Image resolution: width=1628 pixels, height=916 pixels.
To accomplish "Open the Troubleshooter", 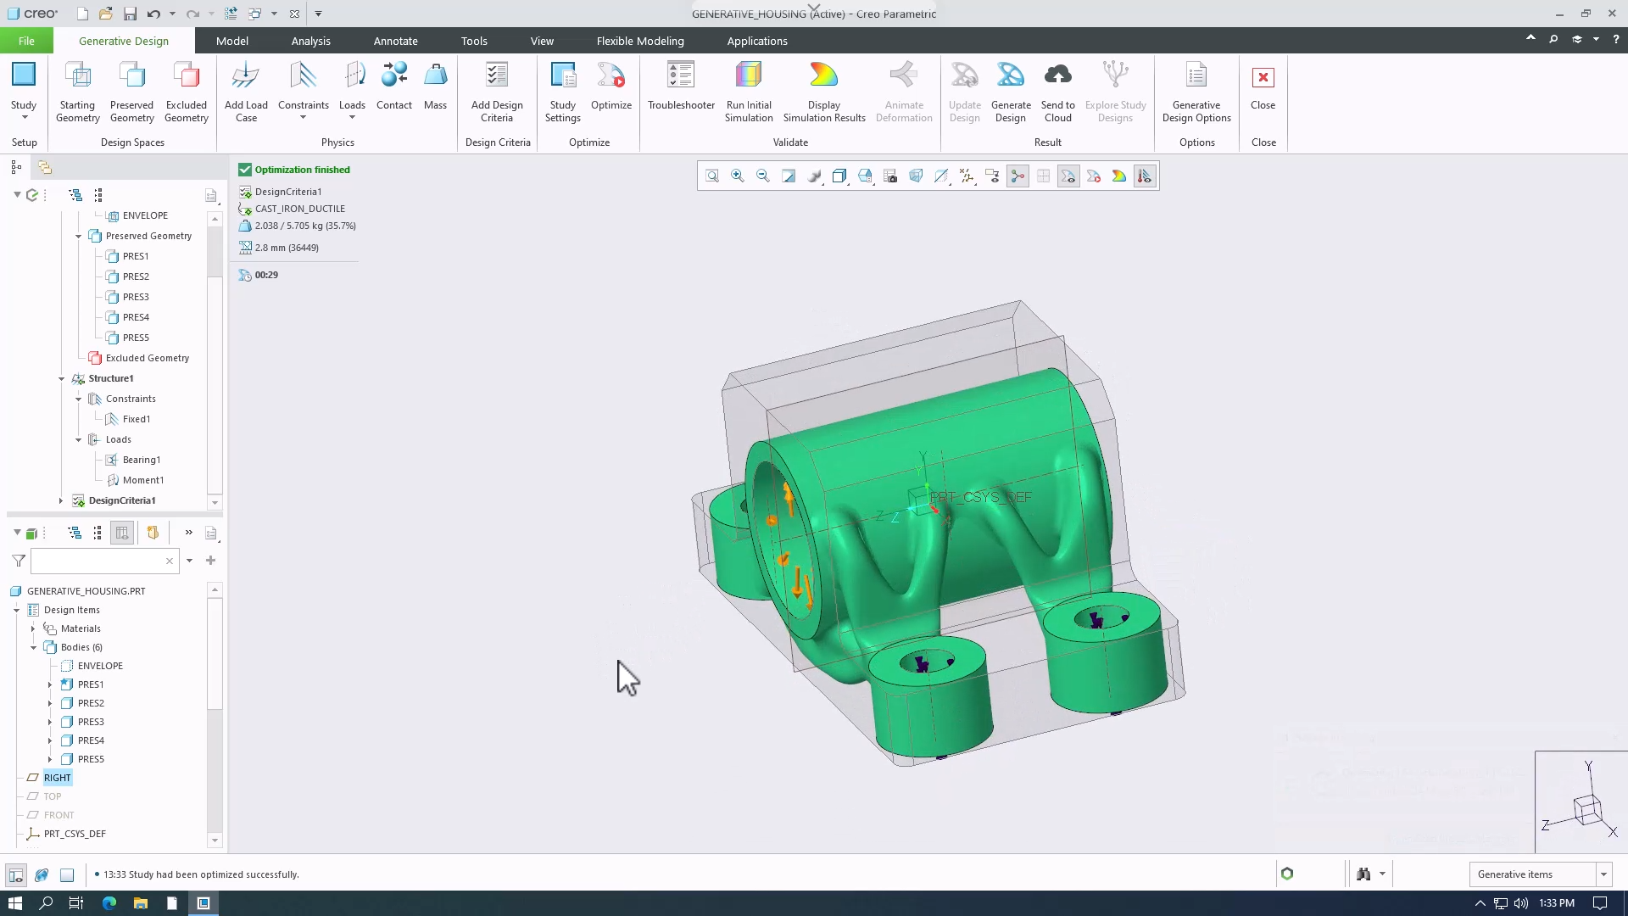I will (x=681, y=87).
